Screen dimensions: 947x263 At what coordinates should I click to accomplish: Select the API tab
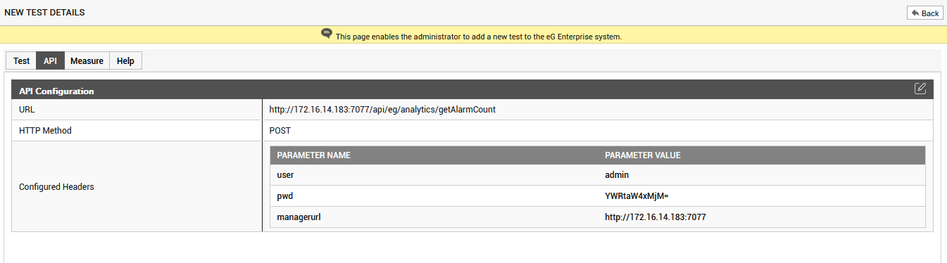coord(50,61)
